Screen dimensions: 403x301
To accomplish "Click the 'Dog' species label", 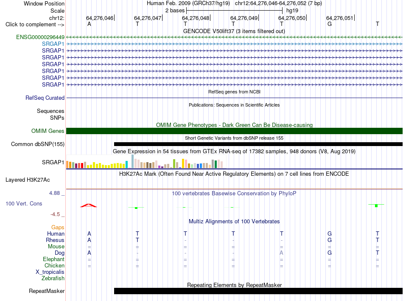I will click(x=59, y=253).
